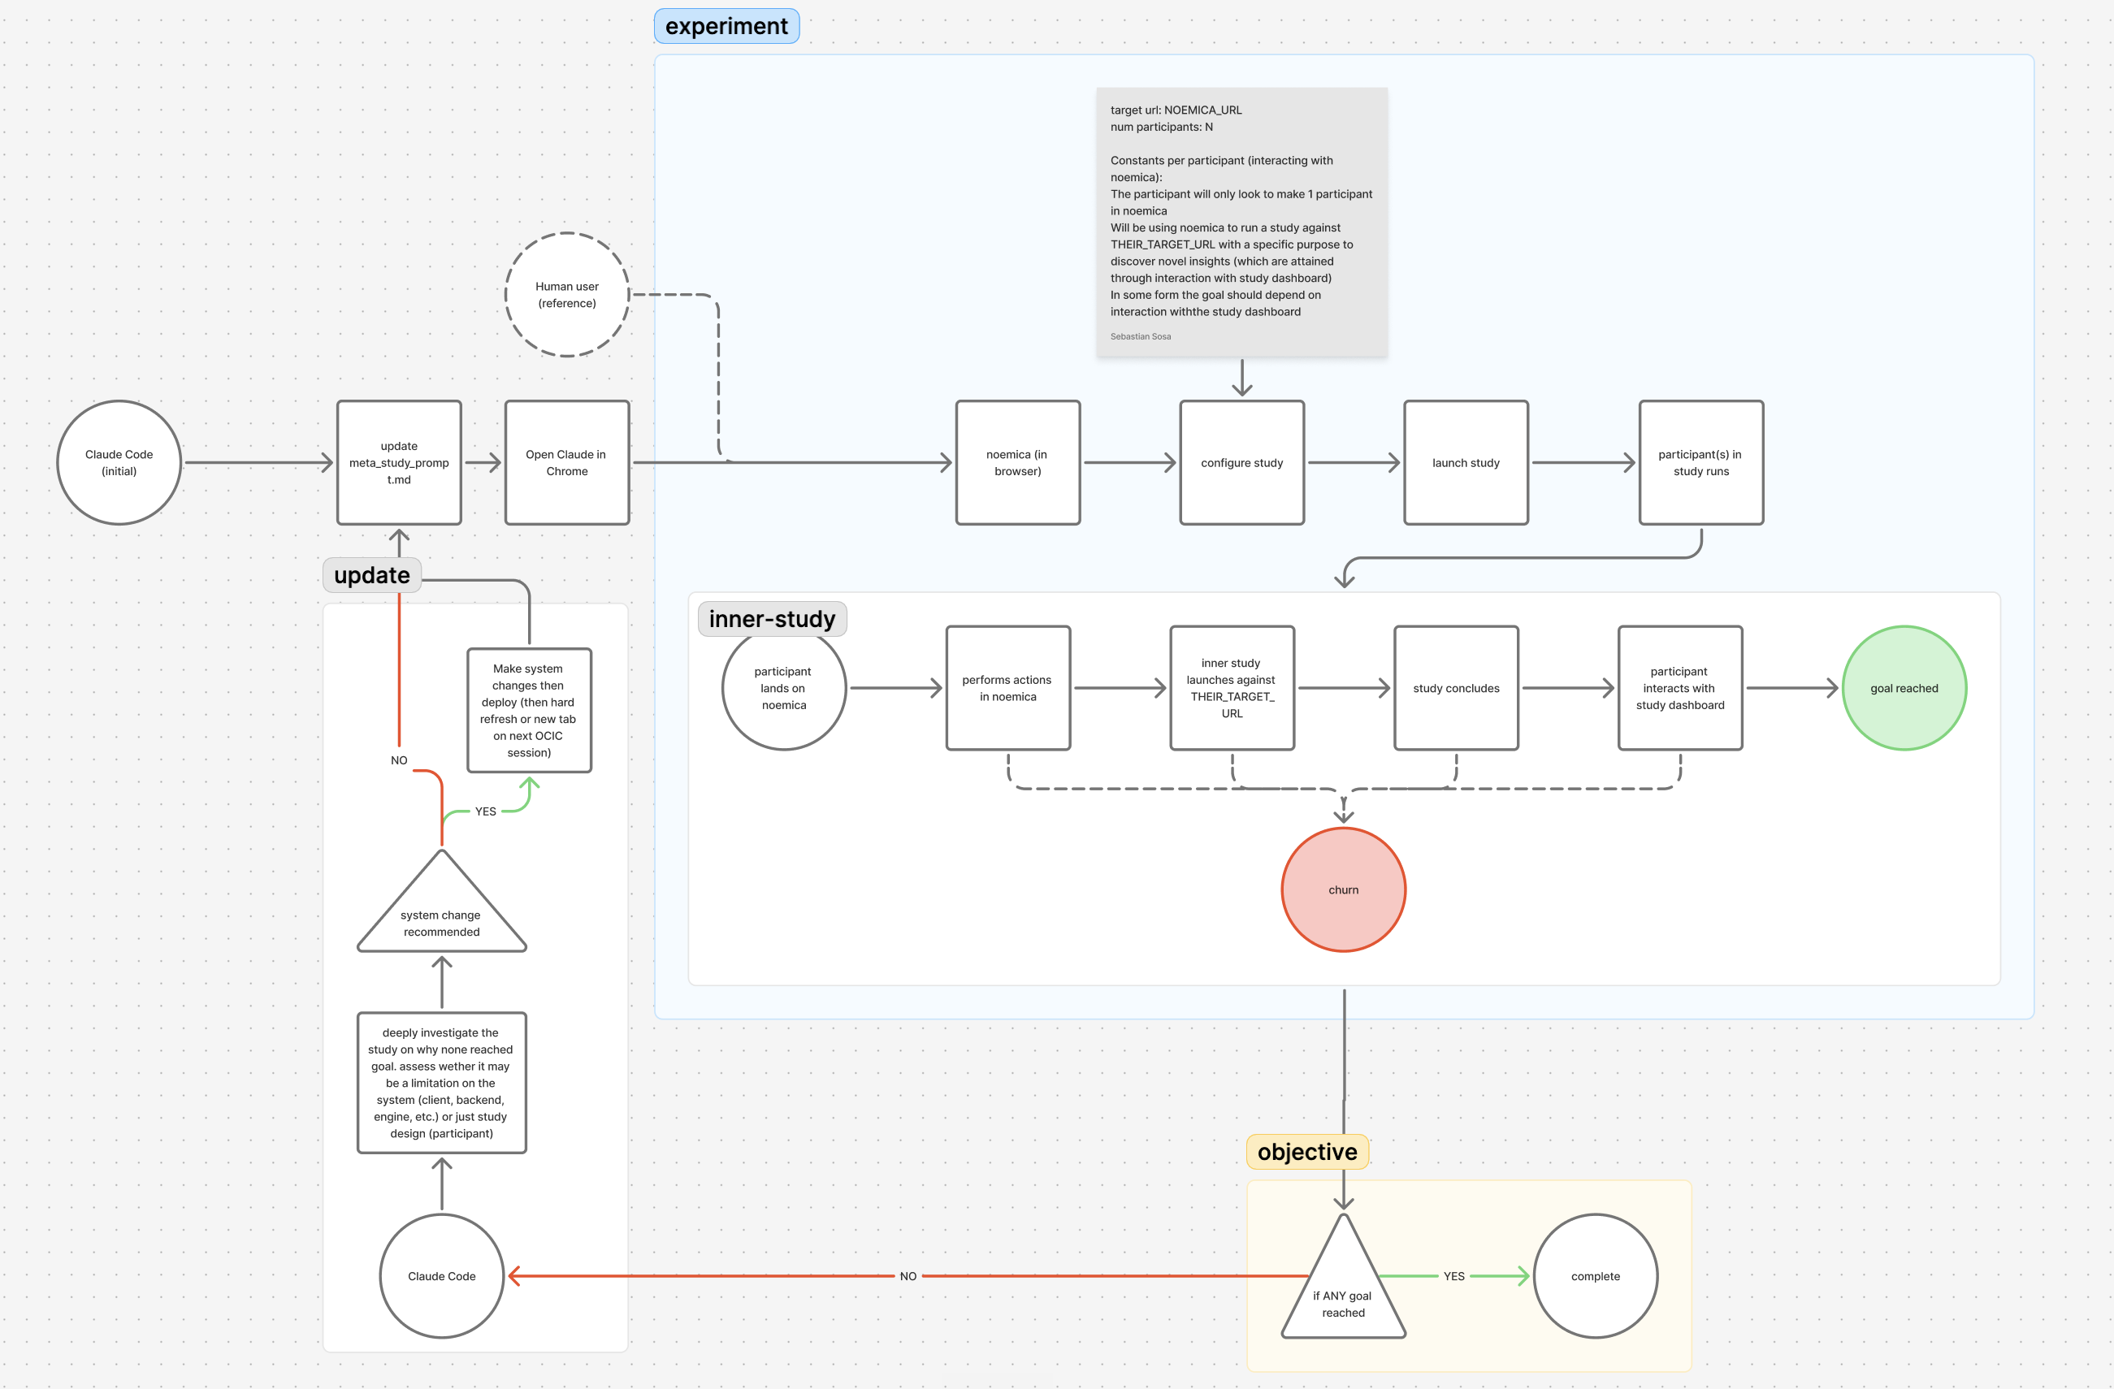Screen dimensions: 2114x1389
Task: Click the 'target url: NOEMICA_URL' line in note
Action: coord(1176,110)
